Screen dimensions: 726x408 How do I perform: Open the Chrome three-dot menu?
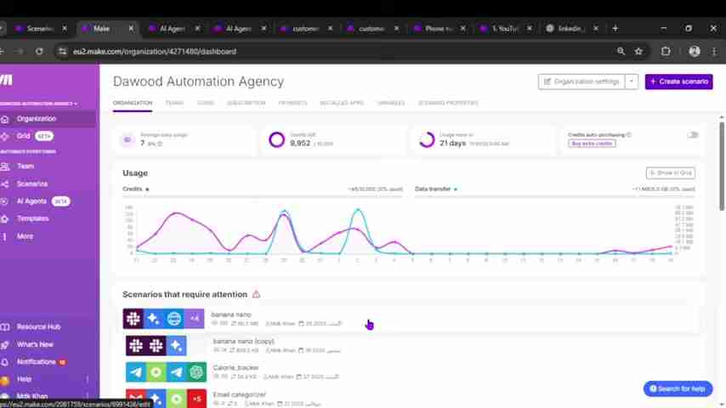714,51
